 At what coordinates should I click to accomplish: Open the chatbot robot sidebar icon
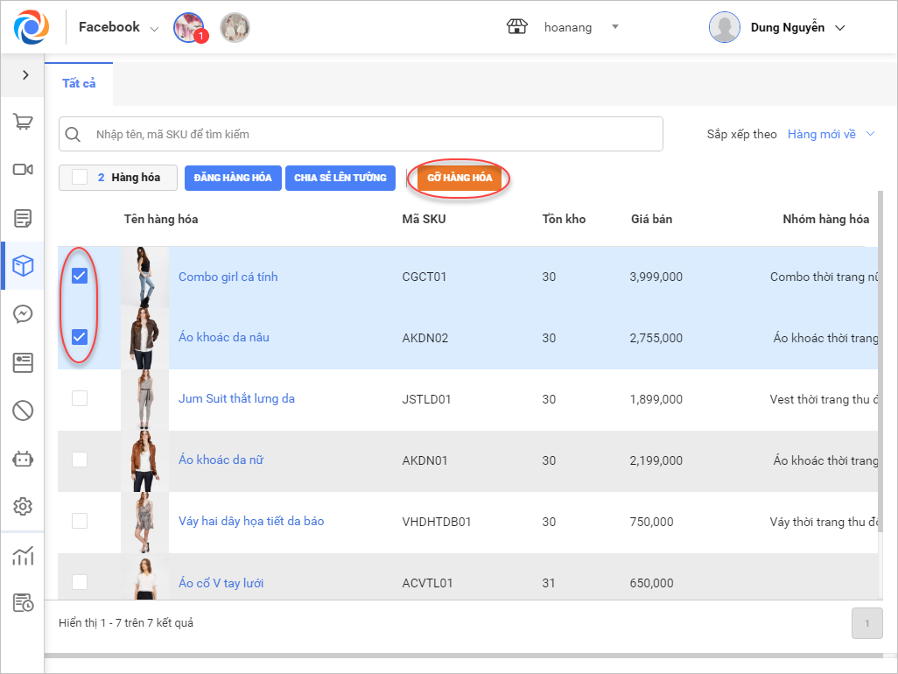23,458
